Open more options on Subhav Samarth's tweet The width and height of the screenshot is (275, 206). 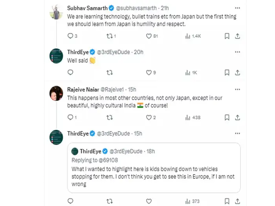(237, 8)
